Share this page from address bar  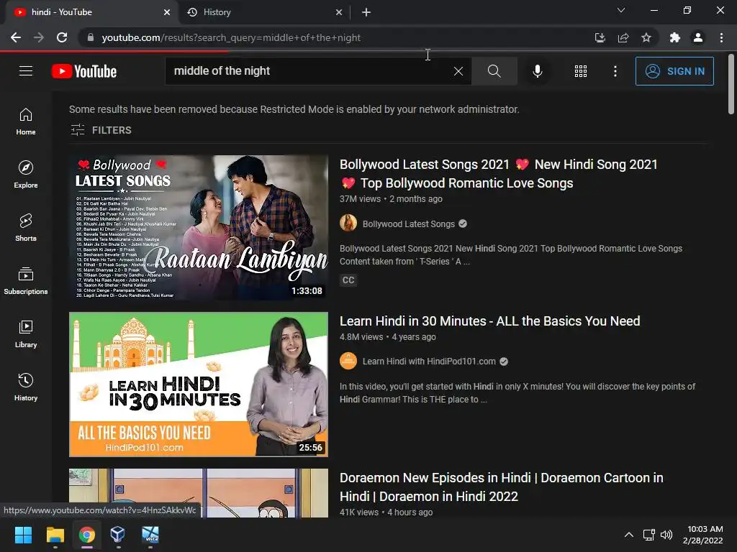[x=623, y=37]
